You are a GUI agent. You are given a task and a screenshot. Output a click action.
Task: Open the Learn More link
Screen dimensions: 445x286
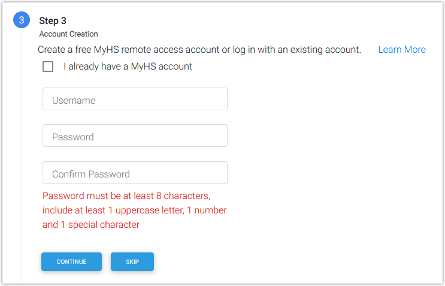402,50
